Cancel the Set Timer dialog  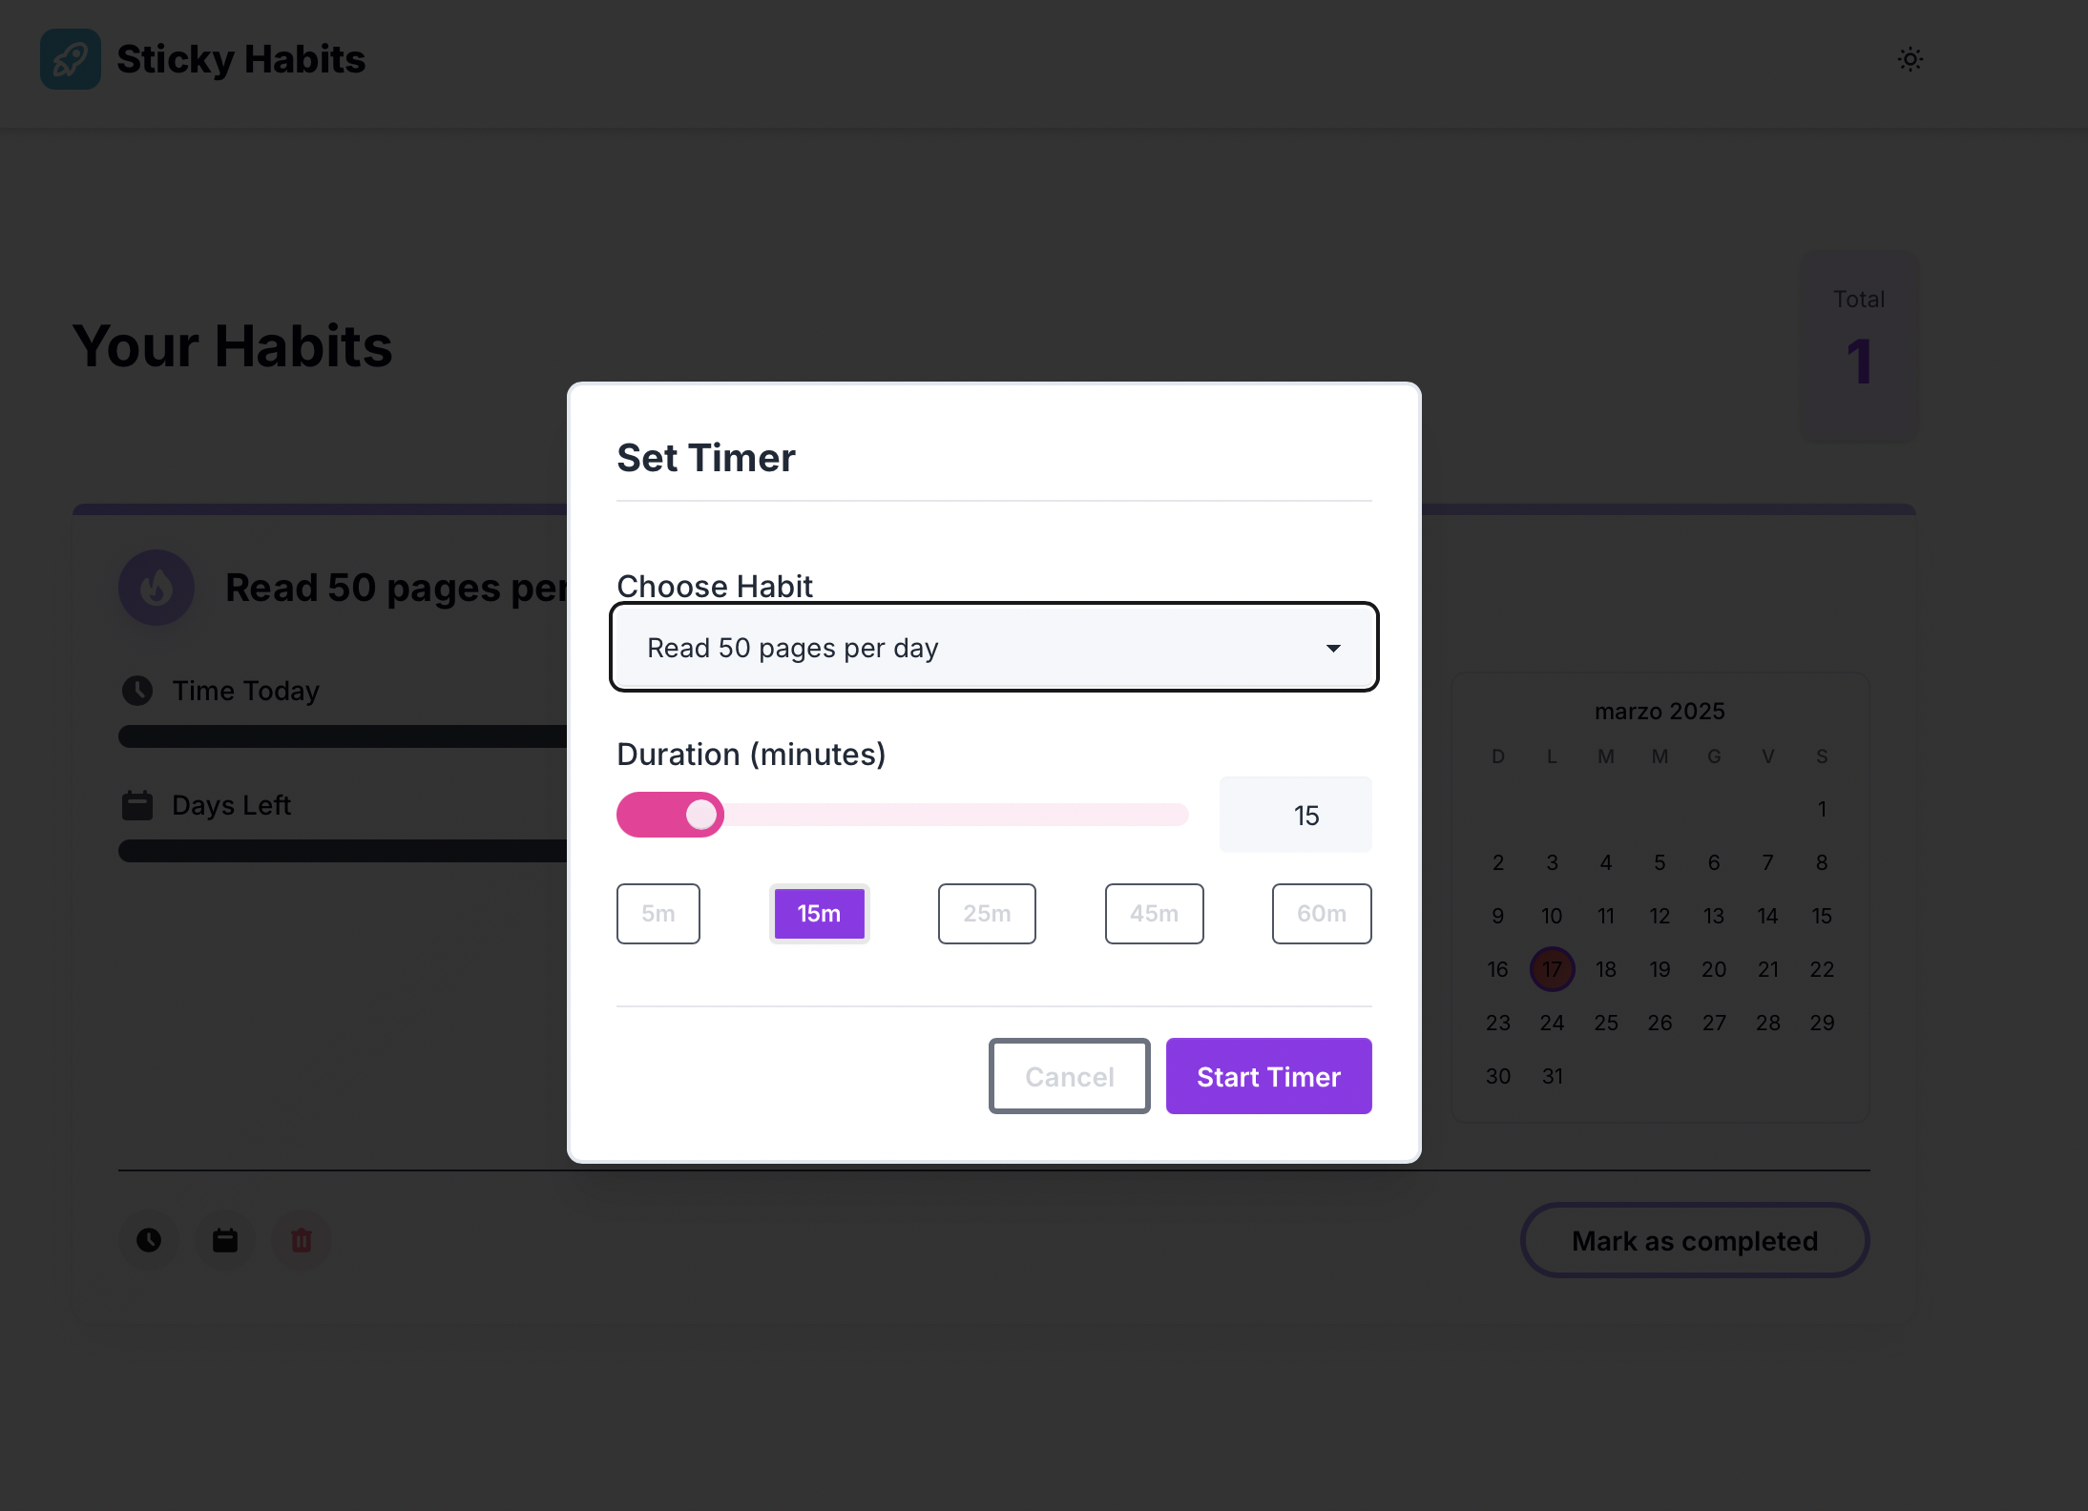1069,1076
